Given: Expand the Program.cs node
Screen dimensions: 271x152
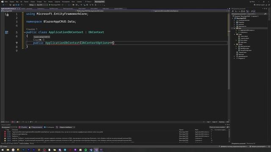Looking at the screenshot, I should tap(235, 58).
